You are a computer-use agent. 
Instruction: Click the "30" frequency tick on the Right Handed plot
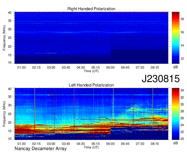point(10,29)
